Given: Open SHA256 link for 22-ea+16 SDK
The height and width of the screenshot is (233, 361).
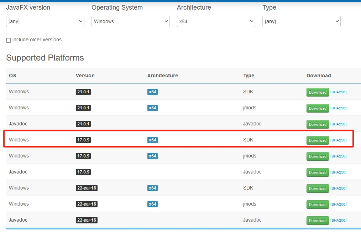Looking at the screenshot, I should click(x=339, y=188).
